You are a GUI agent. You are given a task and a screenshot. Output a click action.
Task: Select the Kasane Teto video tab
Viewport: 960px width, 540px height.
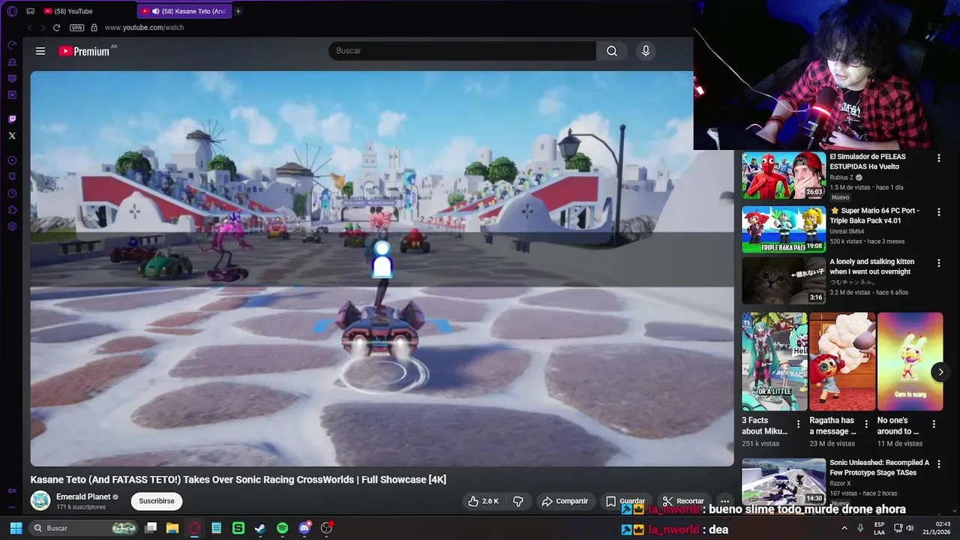(x=184, y=11)
